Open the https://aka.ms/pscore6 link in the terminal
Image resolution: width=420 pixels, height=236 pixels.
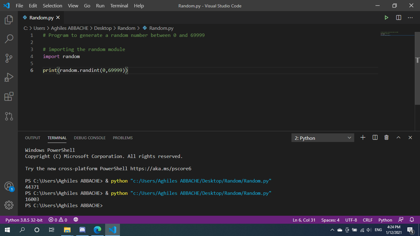[161, 169]
